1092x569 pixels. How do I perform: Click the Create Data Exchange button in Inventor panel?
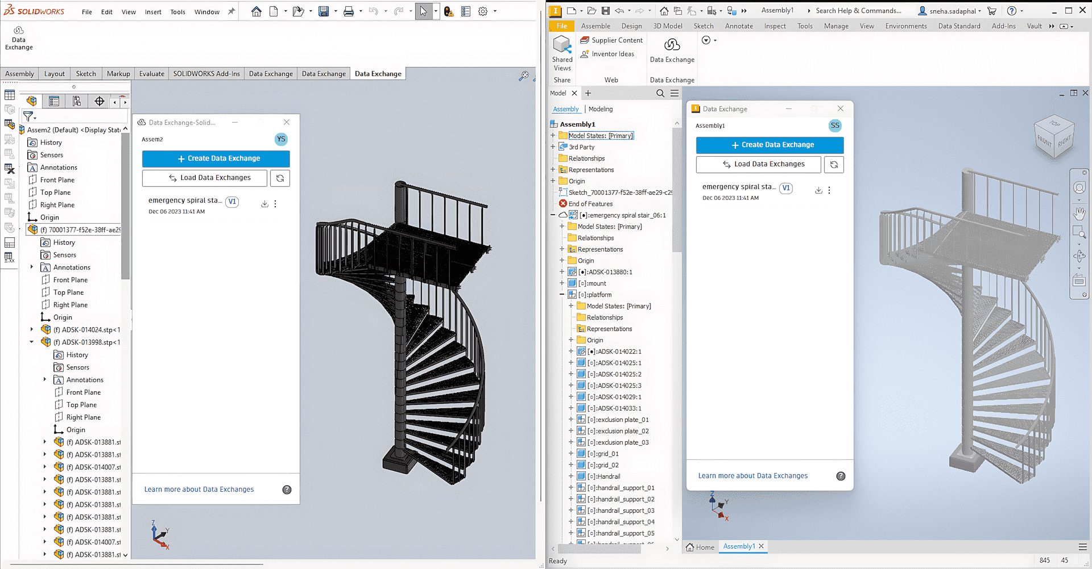[x=770, y=145]
